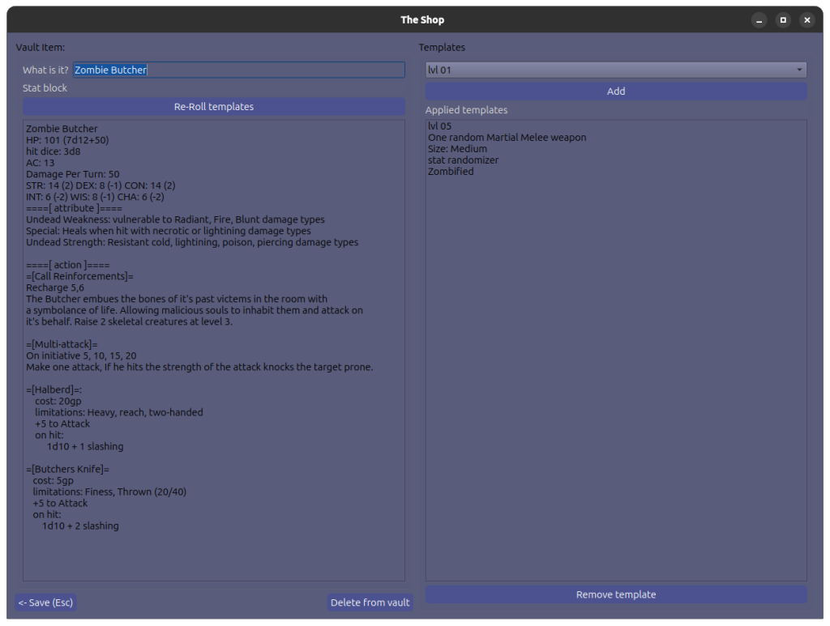The height and width of the screenshot is (626, 830).
Task: Close the Shop window
Action: [x=806, y=20]
